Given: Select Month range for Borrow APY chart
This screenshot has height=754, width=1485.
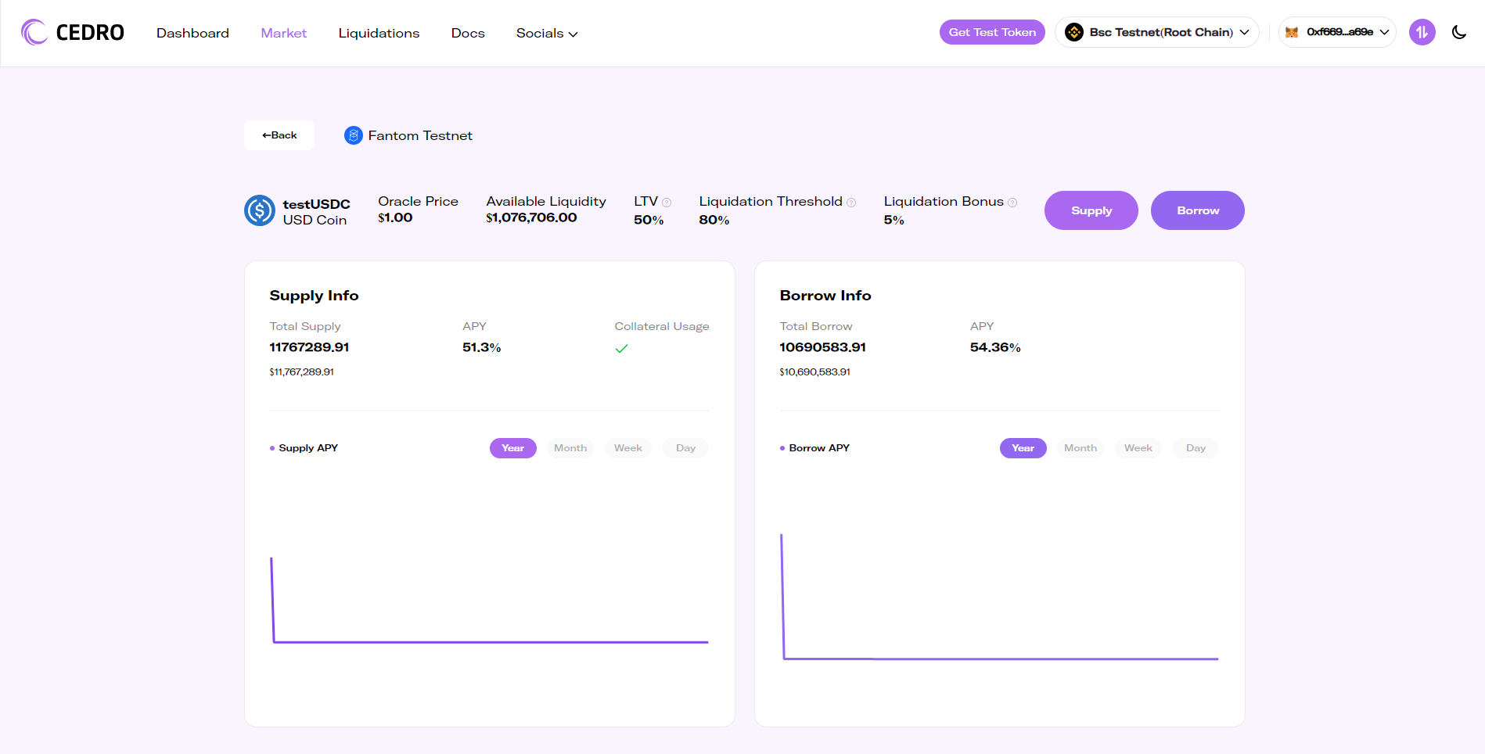Looking at the screenshot, I should (x=1080, y=448).
